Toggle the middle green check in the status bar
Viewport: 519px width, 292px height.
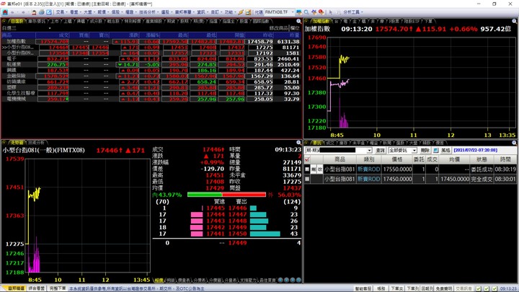(487, 288)
